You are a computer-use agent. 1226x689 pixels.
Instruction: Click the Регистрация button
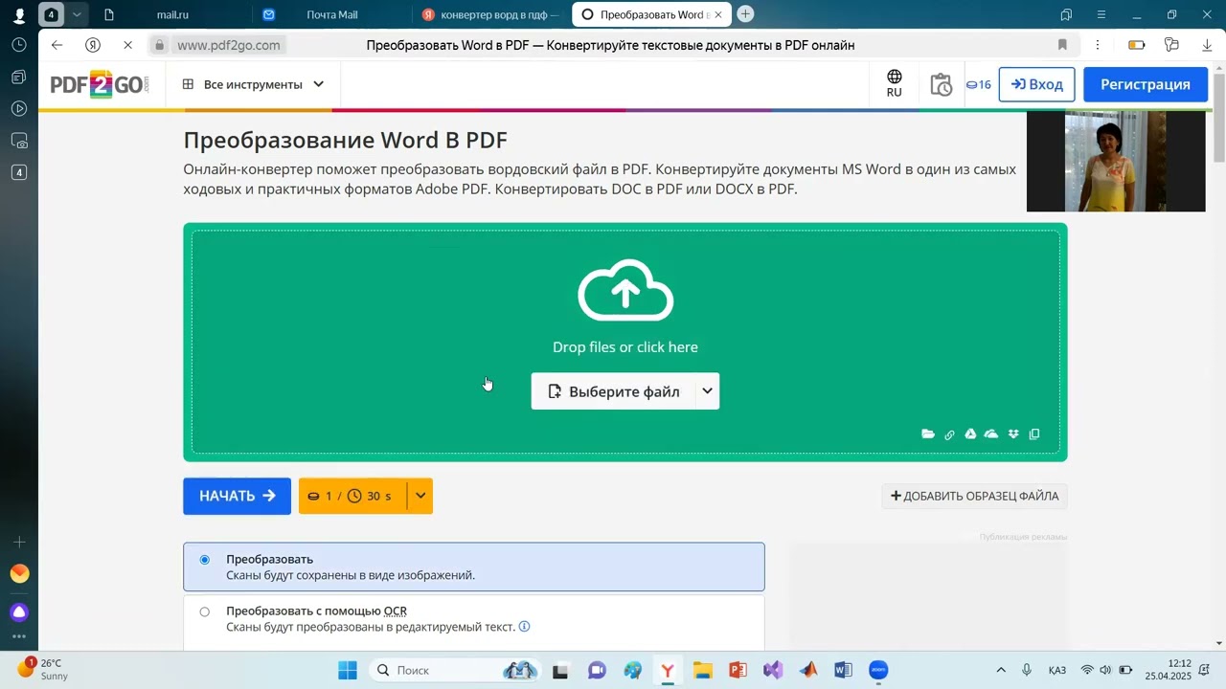coord(1146,84)
